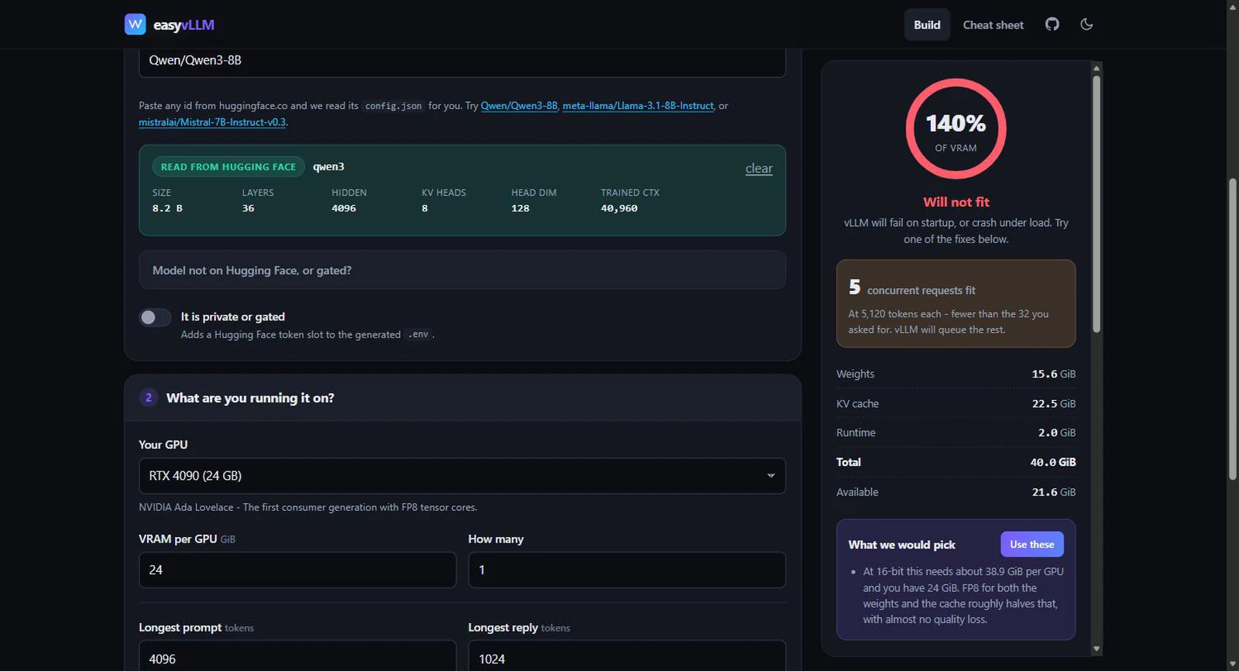Click the clear link in model card
1239x671 pixels.
point(759,169)
